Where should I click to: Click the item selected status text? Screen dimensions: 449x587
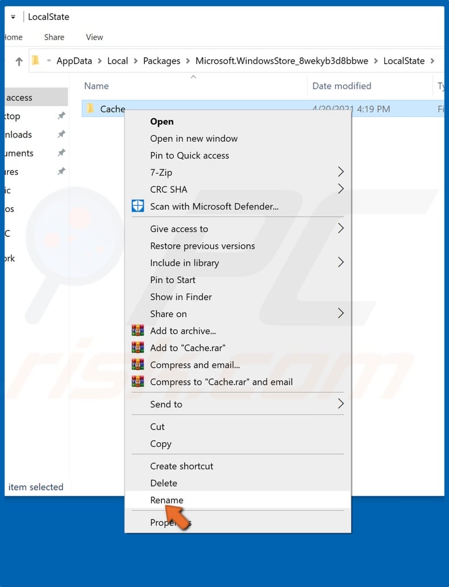pos(36,487)
